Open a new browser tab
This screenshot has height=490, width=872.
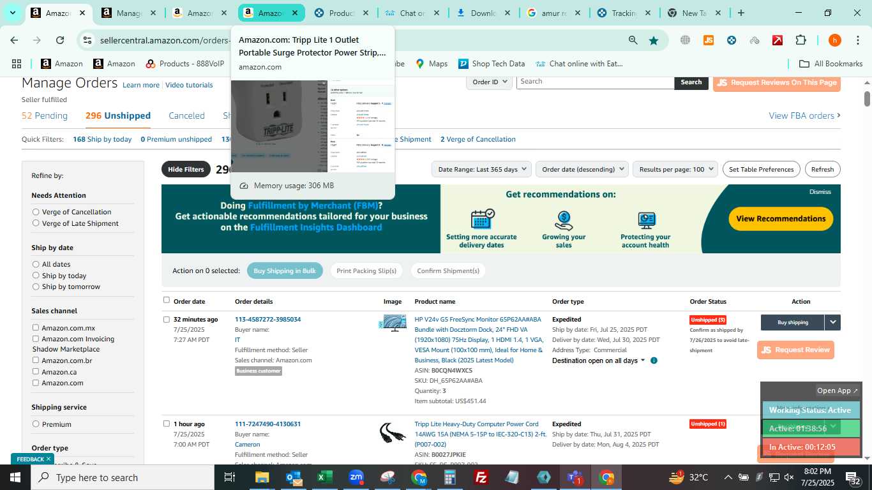[x=741, y=13]
